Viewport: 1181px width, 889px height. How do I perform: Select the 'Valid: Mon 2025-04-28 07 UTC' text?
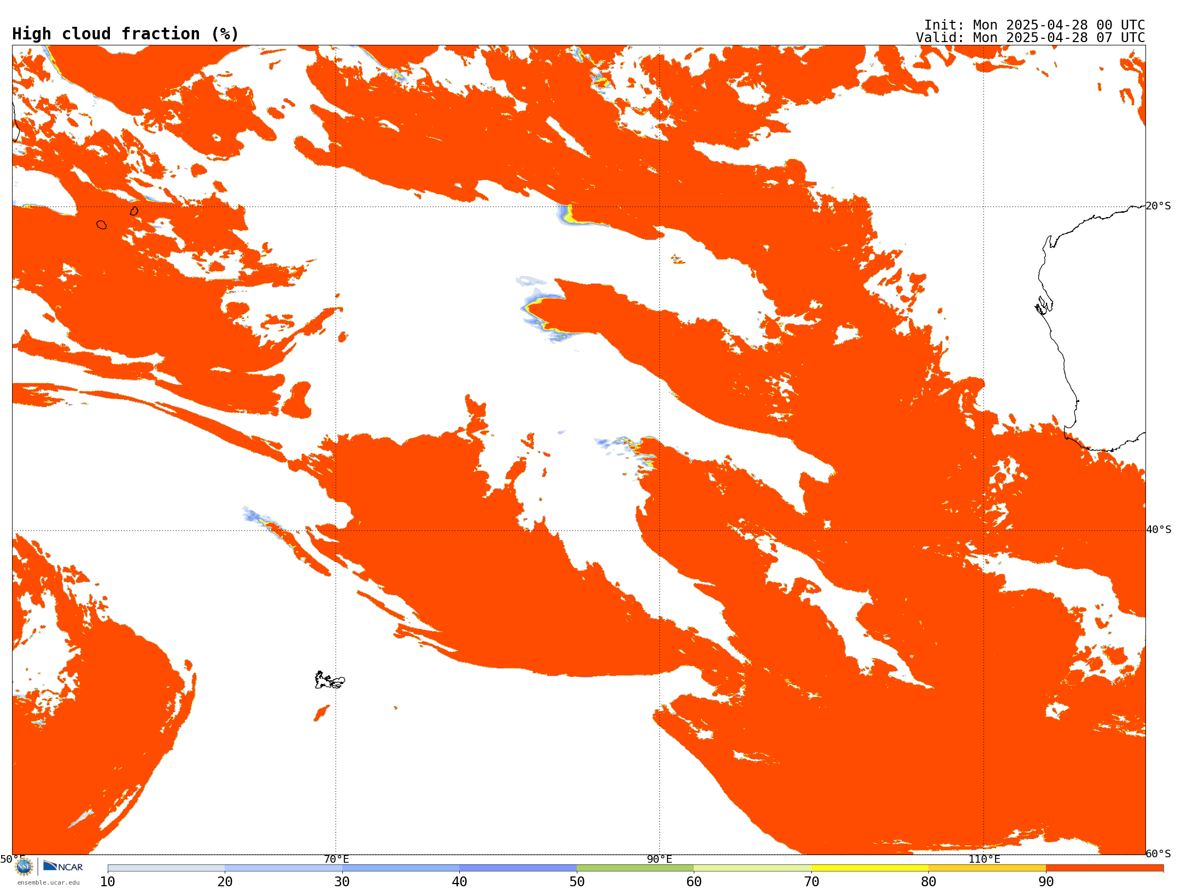click(x=1031, y=38)
